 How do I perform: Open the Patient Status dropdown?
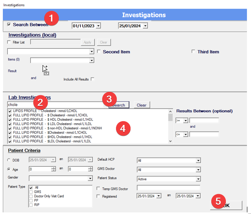[x=198, y=179]
